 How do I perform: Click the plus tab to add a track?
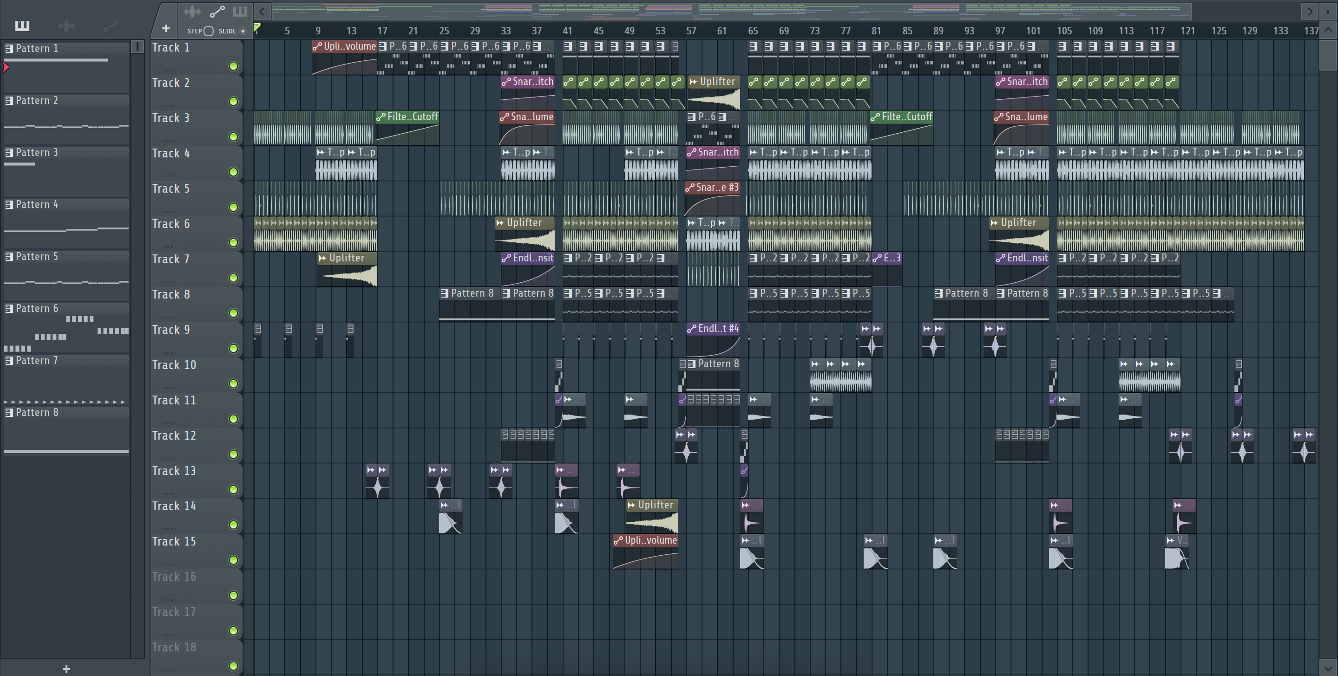[x=166, y=29]
